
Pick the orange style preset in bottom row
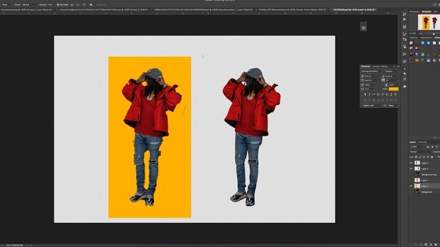pyautogui.click(x=417, y=60)
